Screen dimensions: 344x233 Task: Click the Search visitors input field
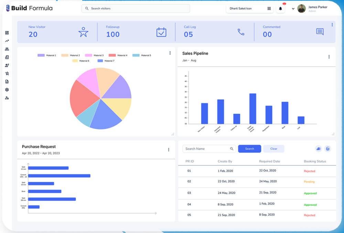pos(136,9)
